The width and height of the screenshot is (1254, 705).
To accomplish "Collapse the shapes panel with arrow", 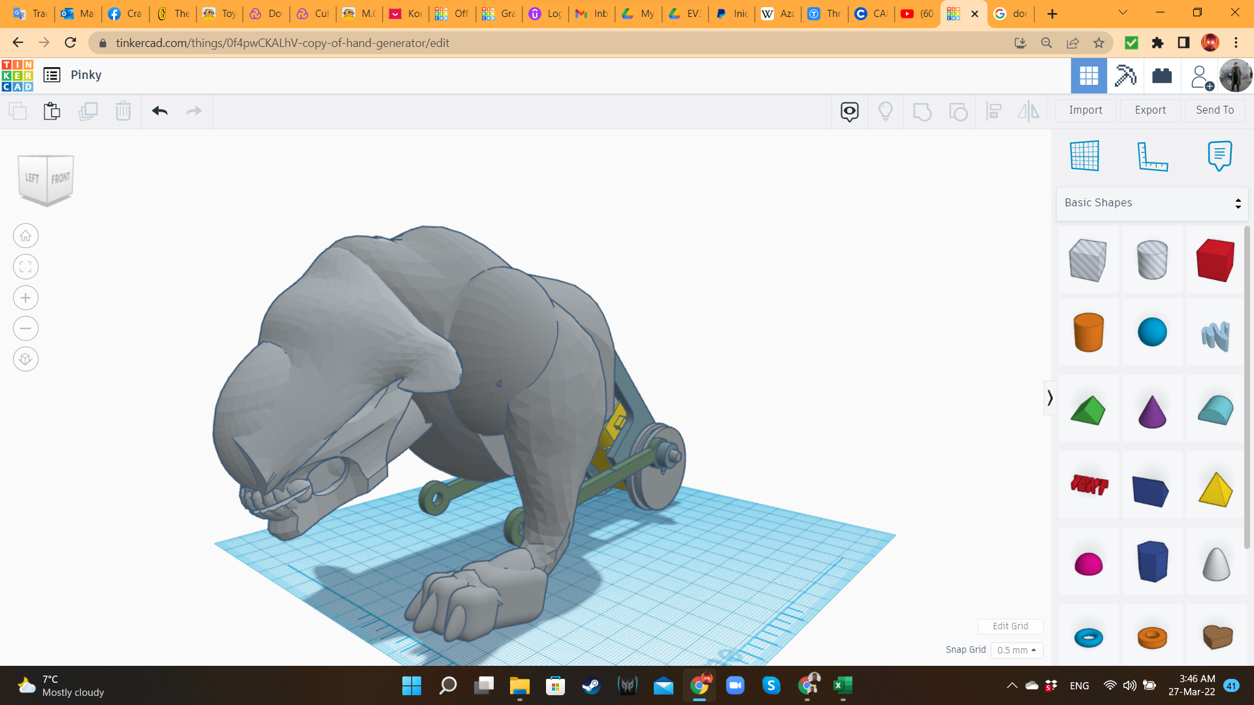I will coord(1050,398).
